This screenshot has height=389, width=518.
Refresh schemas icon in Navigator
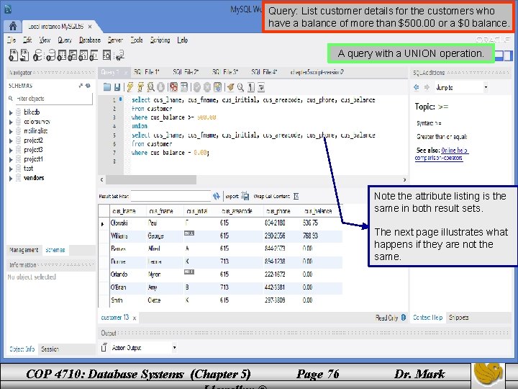[88, 86]
